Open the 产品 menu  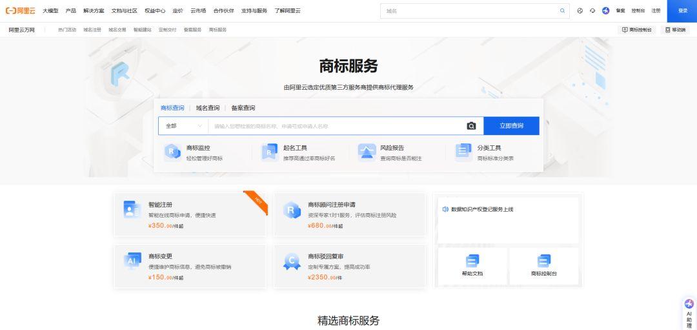point(71,11)
